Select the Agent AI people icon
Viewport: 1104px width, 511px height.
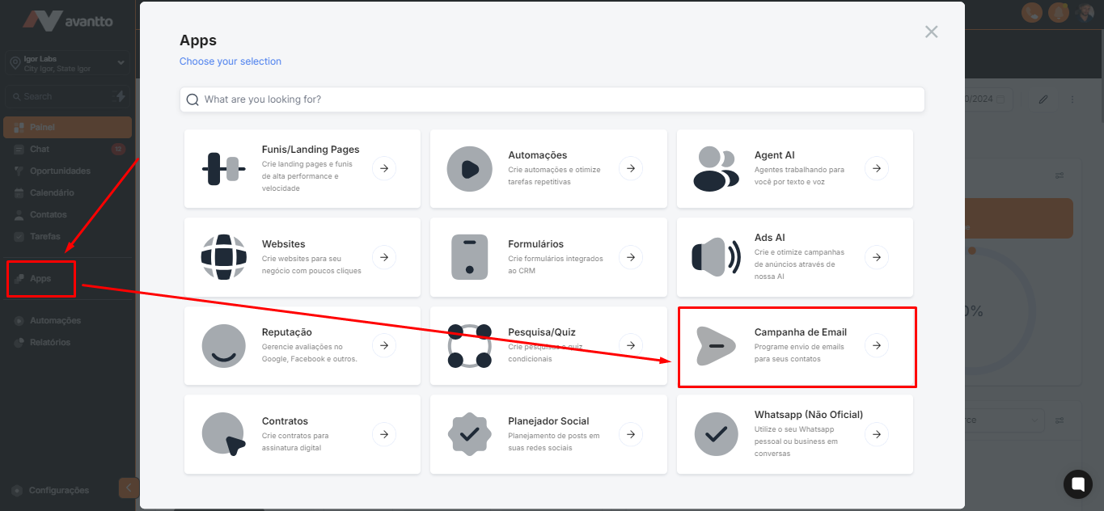pyautogui.click(x=715, y=168)
